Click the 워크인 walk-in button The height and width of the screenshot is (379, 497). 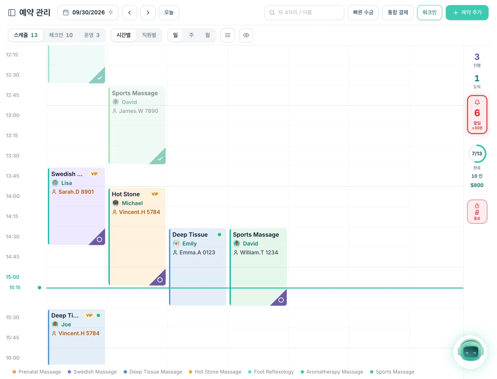pos(430,13)
